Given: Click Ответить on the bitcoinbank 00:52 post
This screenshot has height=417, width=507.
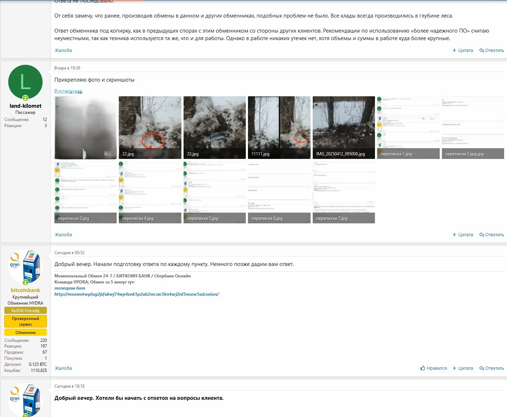Looking at the screenshot, I should click(492, 368).
